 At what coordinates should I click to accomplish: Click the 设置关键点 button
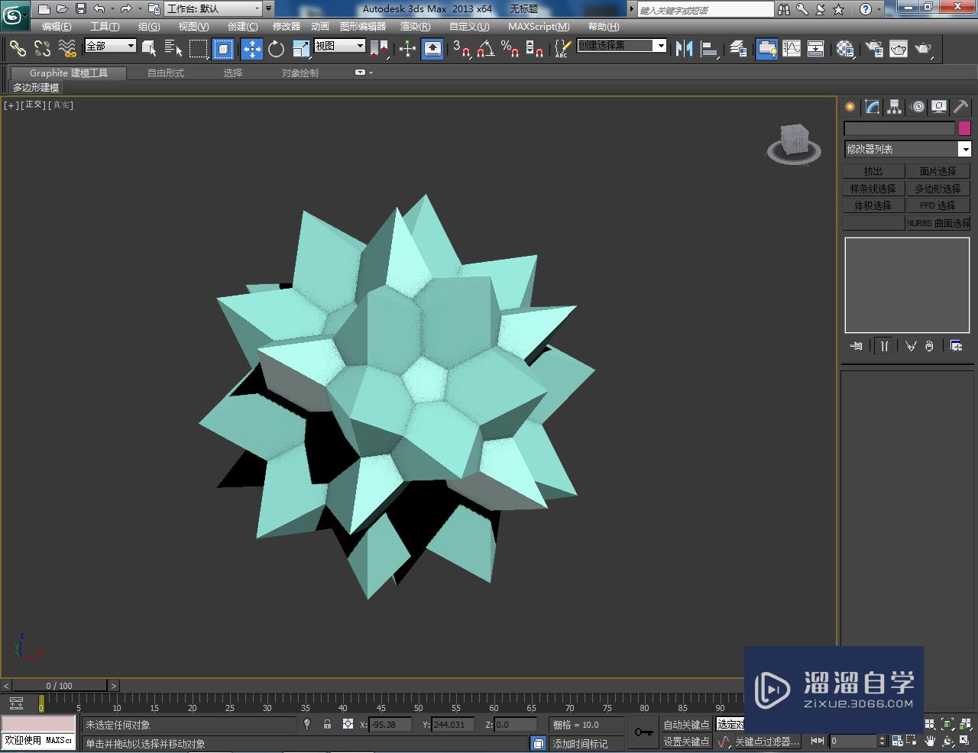(x=686, y=742)
